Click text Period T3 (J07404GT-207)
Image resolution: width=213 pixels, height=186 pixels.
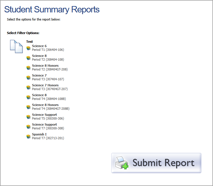pyautogui.click(x=50, y=89)
